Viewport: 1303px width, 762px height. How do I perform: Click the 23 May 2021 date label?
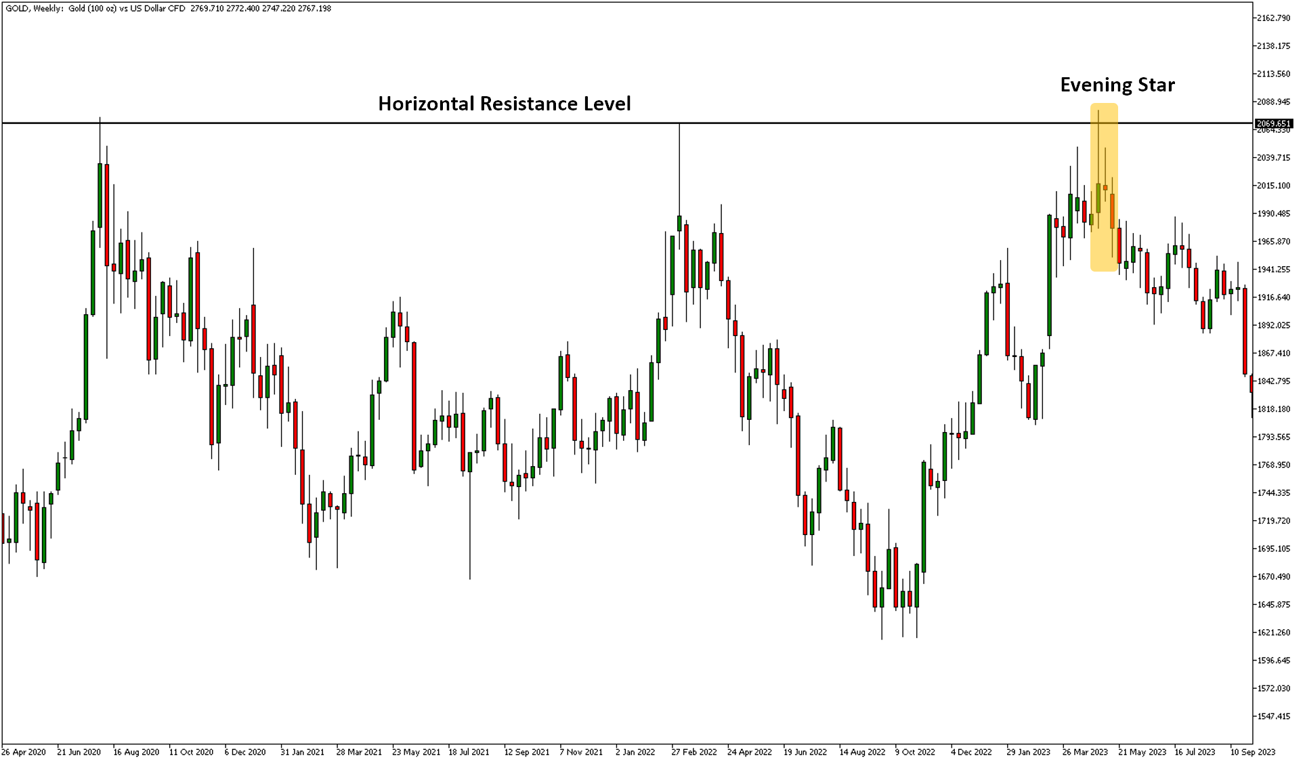coord(416,752)
